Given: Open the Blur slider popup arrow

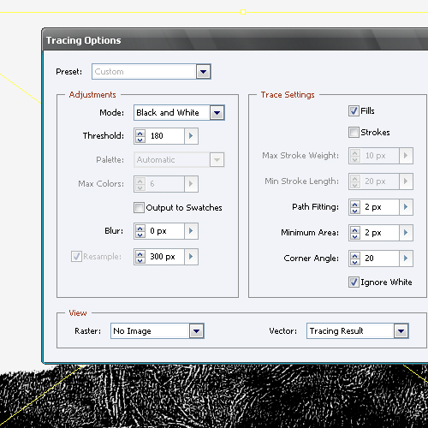Looking at the screenshot, I should 191,231.
